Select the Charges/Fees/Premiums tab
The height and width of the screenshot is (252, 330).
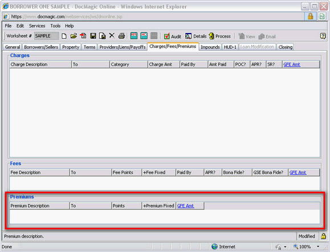tap(173, 46)
